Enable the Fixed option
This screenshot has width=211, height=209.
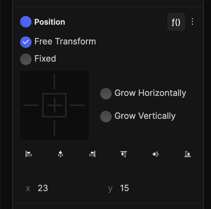click(x=26, y=59)
